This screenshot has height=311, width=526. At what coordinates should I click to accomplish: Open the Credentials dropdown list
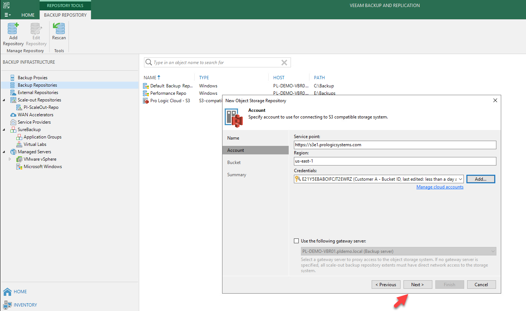pyautogui.click(x=460, y=179)
